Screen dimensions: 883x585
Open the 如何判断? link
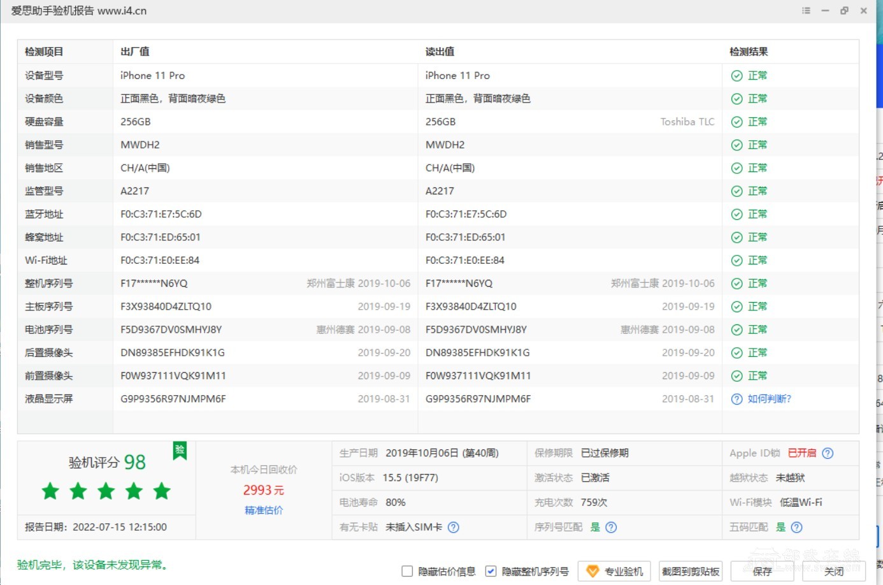click(x=769, y=399)
